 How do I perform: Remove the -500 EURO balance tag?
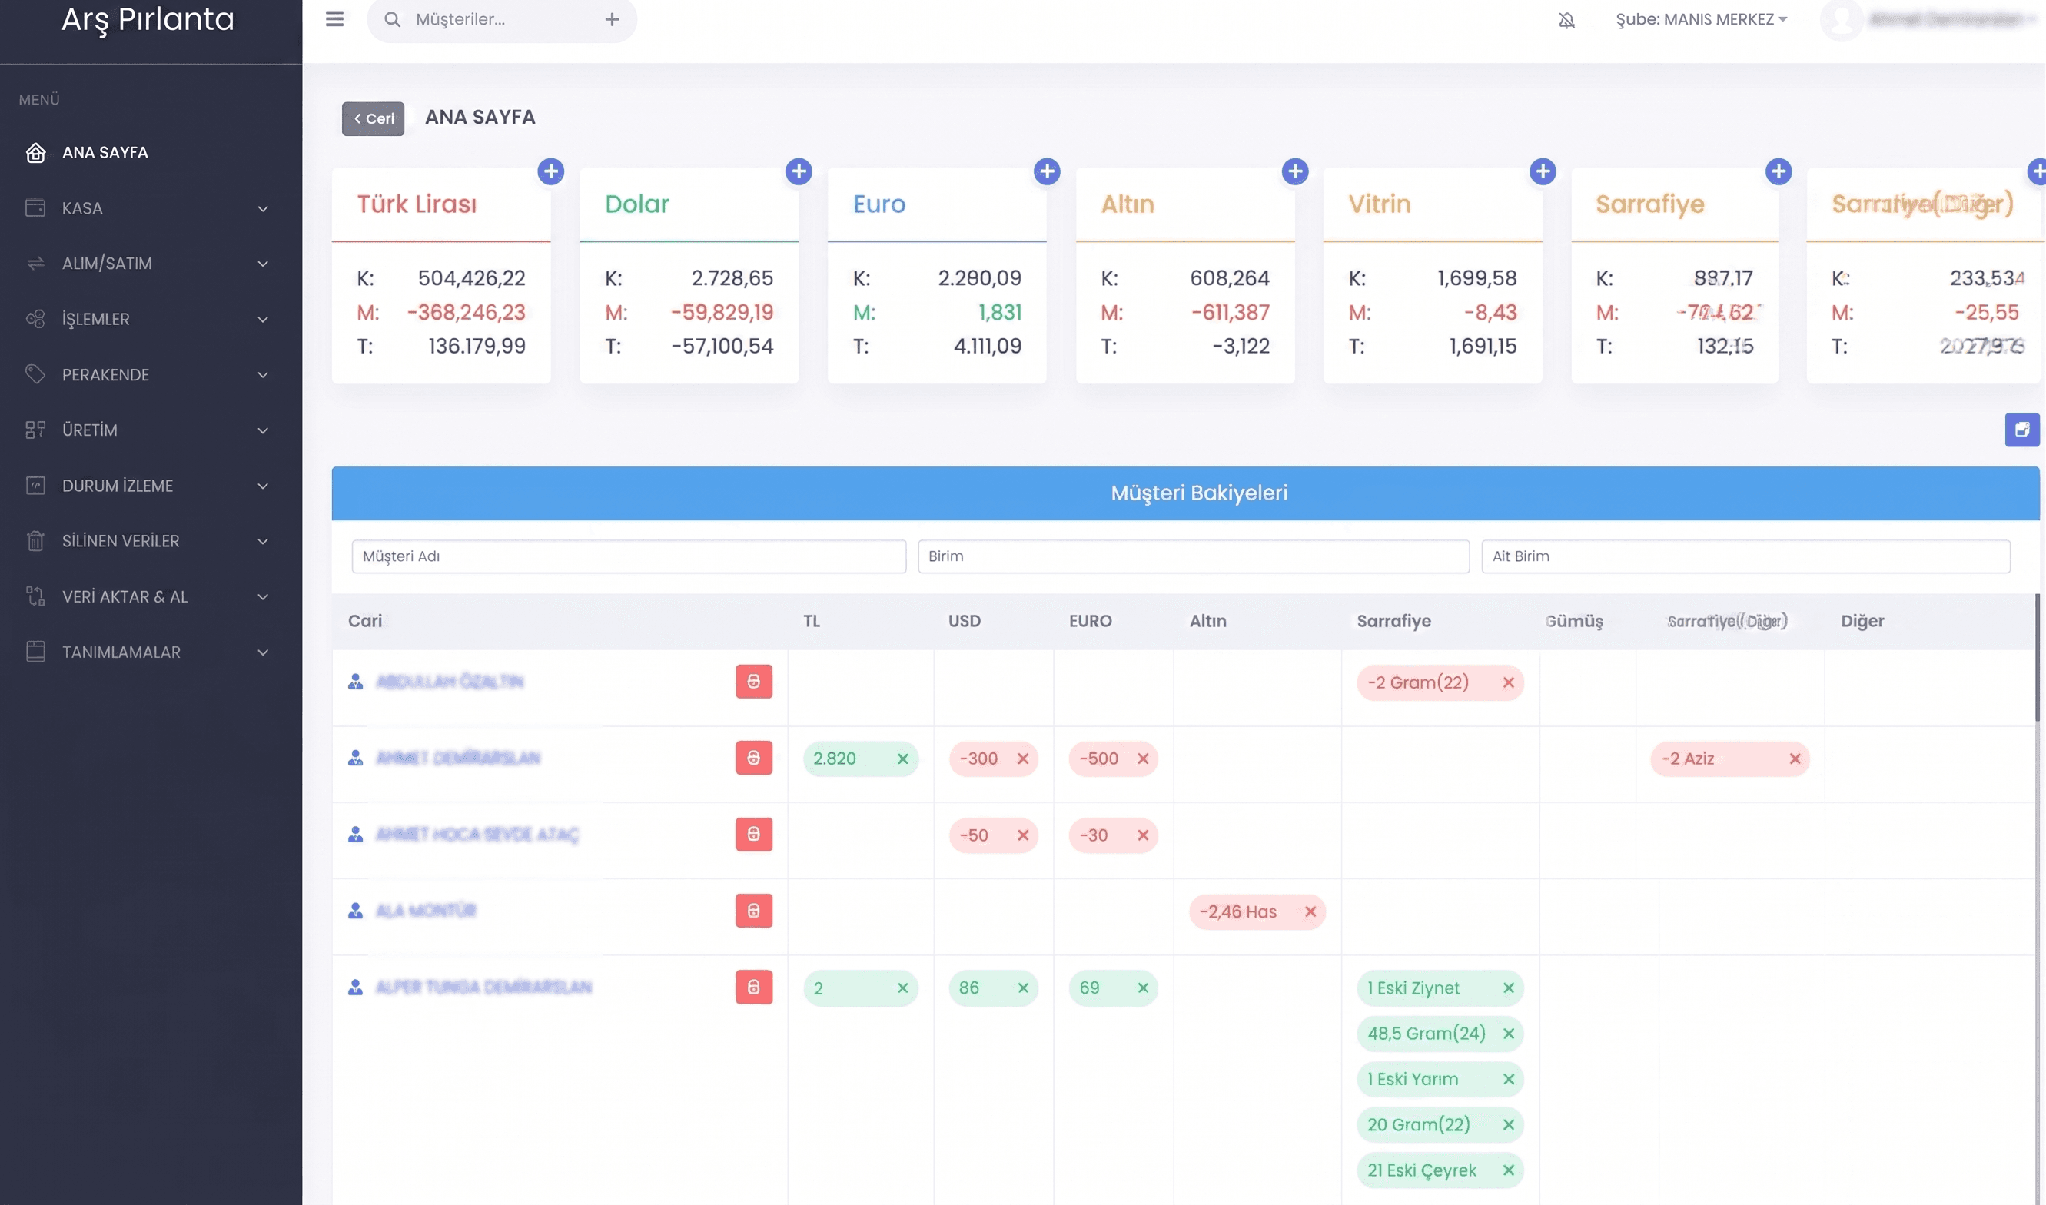click(1142, 759)
